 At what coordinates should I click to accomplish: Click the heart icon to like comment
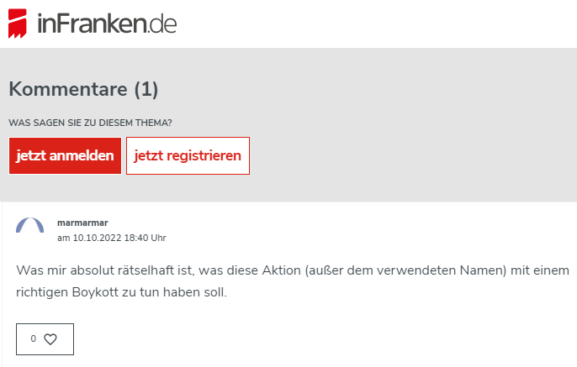50,339
